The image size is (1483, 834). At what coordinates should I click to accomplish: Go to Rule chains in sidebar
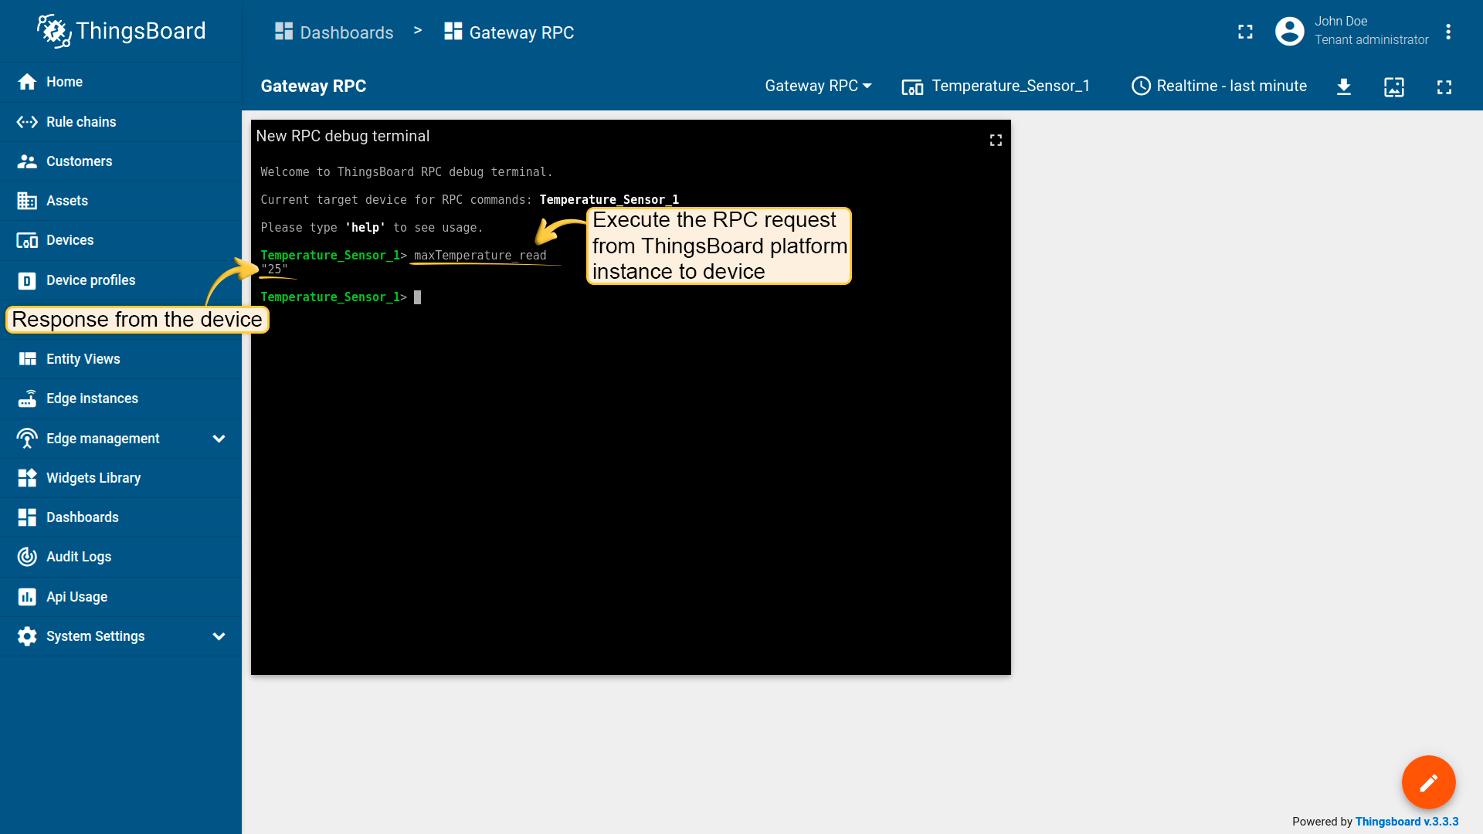[x=80, y=122]
